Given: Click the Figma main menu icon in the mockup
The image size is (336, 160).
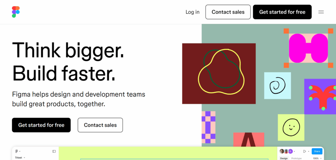Looking at the screenshot, I should click(17, 151).
